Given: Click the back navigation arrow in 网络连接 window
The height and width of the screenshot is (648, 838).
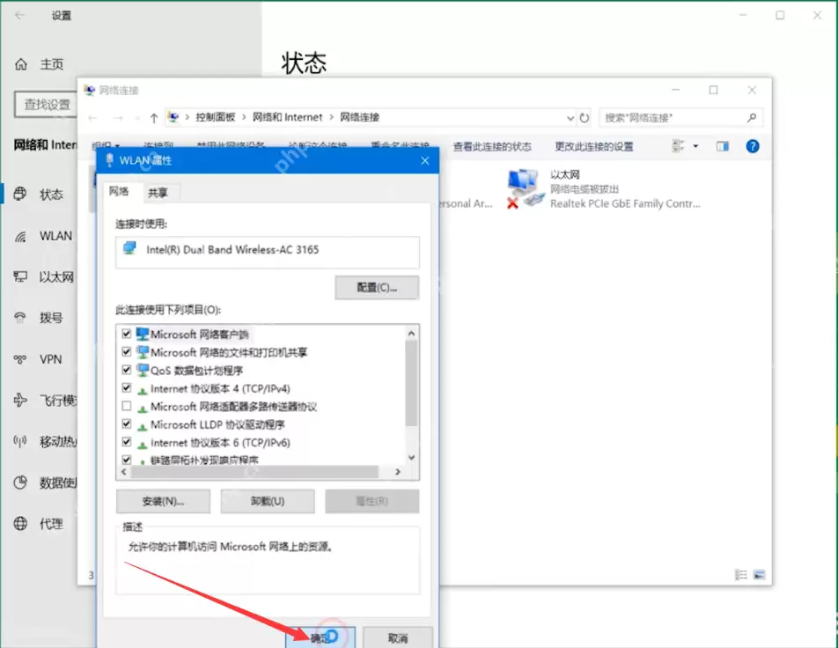Looking at the screenshot, I should 92,117.
